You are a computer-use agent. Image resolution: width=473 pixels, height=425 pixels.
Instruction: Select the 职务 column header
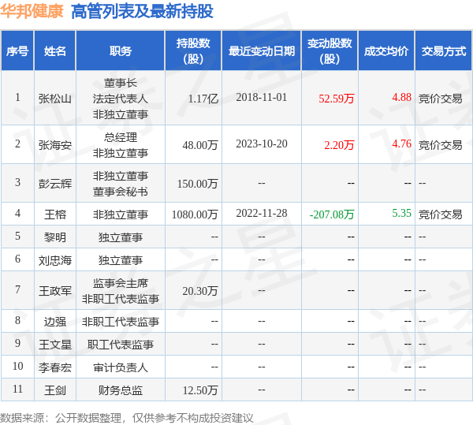(121, 51)
